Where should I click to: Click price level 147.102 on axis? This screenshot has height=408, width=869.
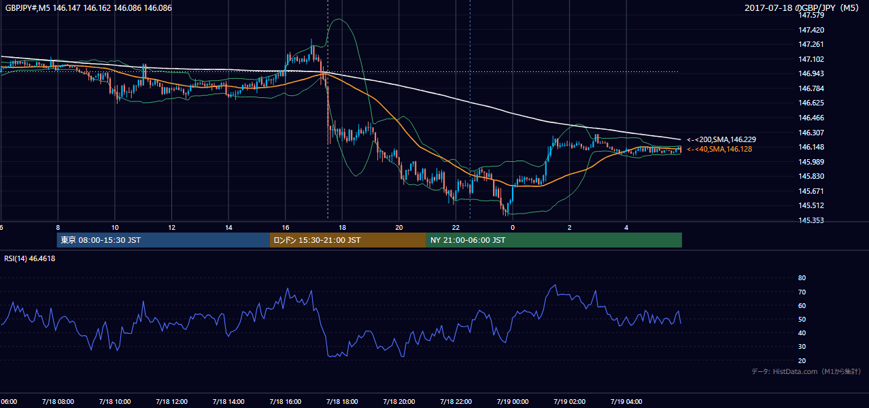click(x=813, y=59)
